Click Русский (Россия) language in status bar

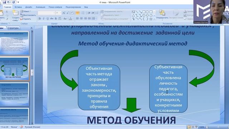pos(33,127)
